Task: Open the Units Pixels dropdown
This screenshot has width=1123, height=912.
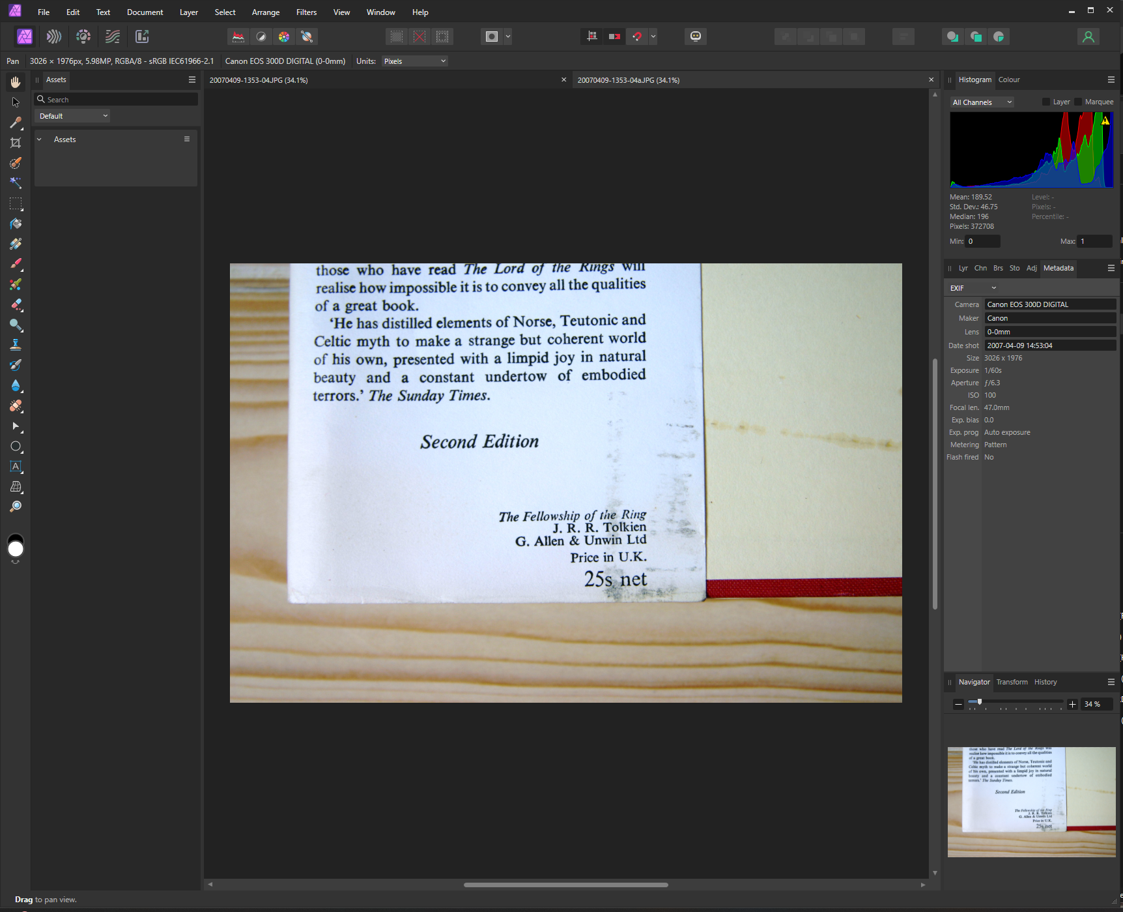Action: pyautogui.click(x=415, y=61)
